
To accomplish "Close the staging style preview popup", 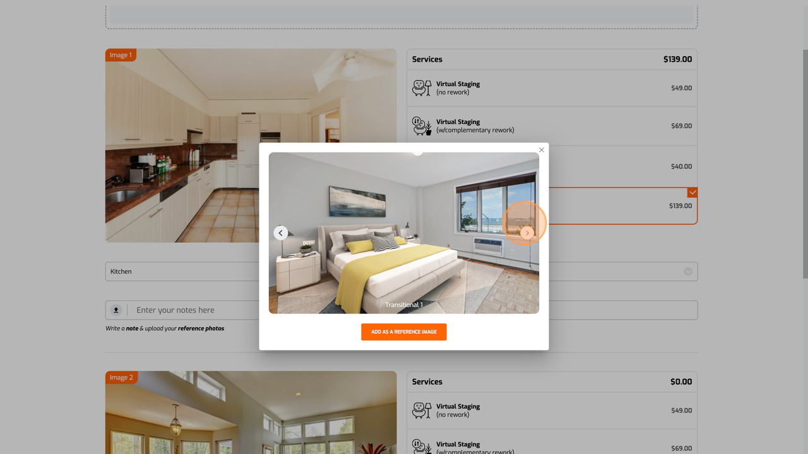I will tap(541, 150).
